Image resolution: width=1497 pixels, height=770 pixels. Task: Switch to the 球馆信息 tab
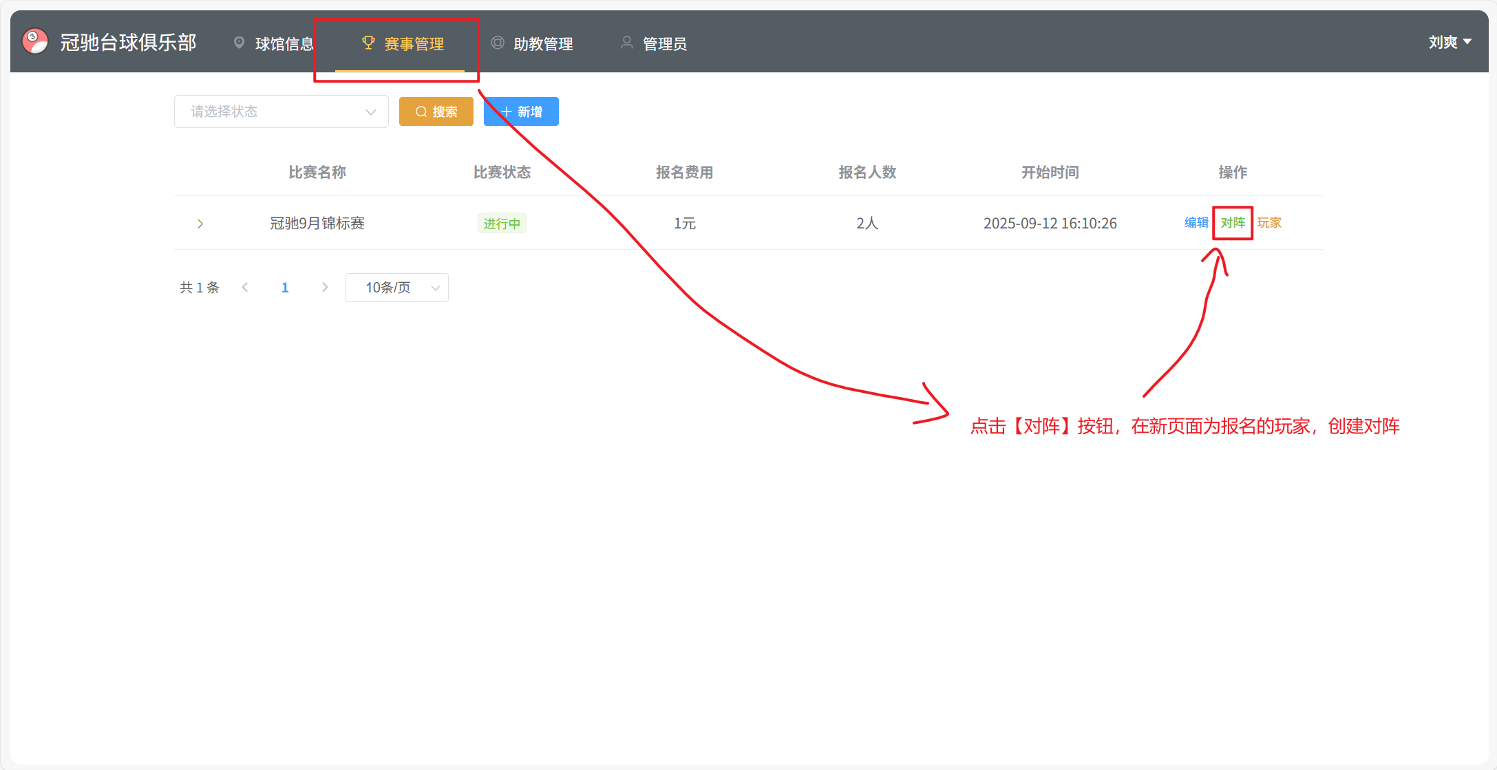tap(284, 44)
